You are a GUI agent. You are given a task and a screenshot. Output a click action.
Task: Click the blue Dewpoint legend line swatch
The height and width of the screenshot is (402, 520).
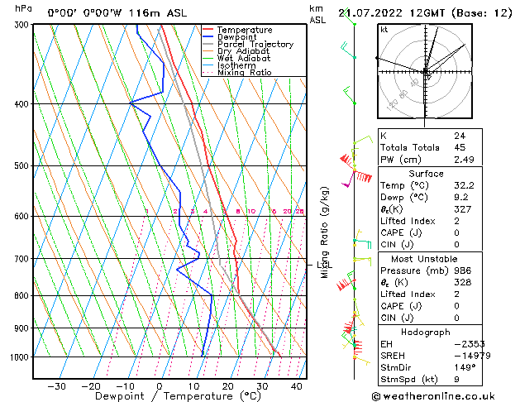point(208,36)
